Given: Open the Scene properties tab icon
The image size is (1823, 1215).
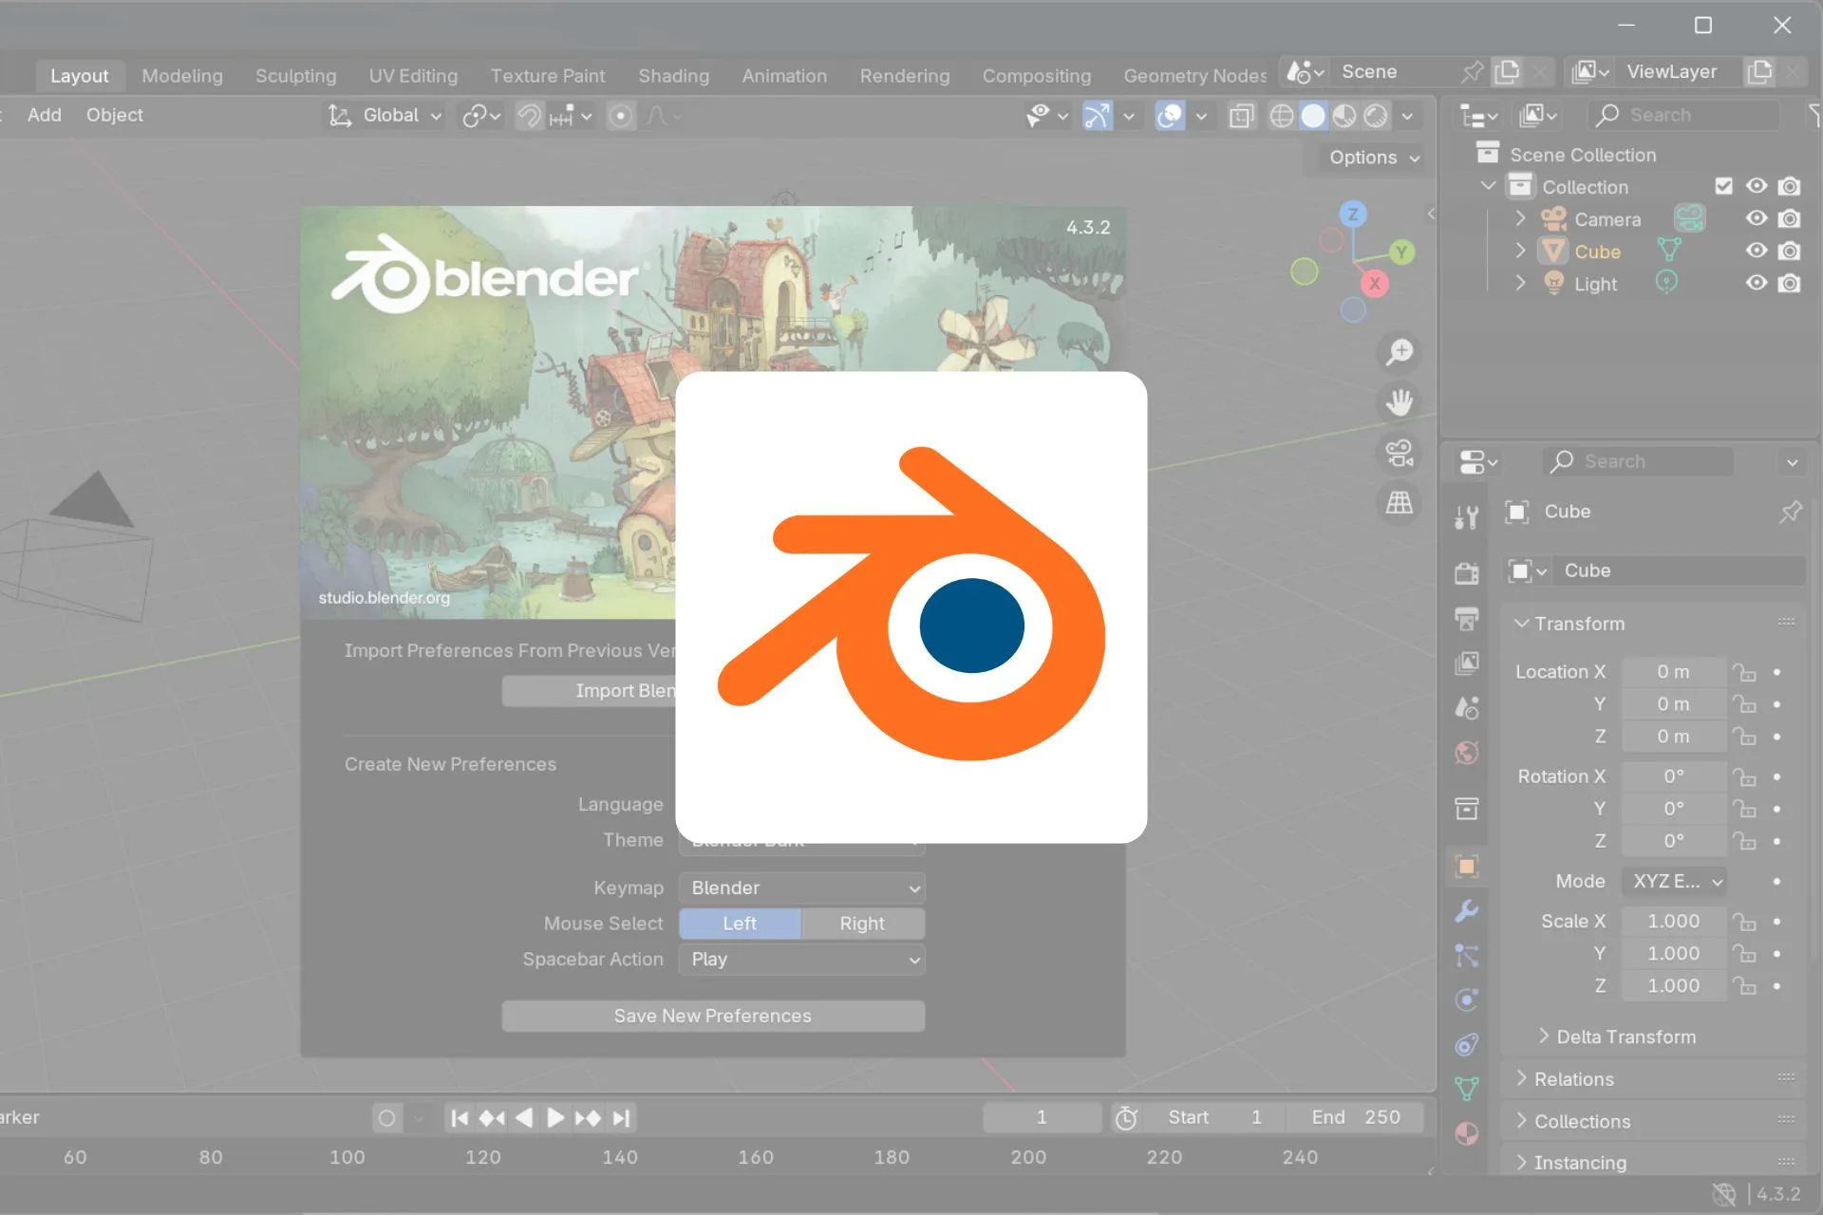Looking at the screenshot, I should pyautogui.click(x=1467, y=708).
